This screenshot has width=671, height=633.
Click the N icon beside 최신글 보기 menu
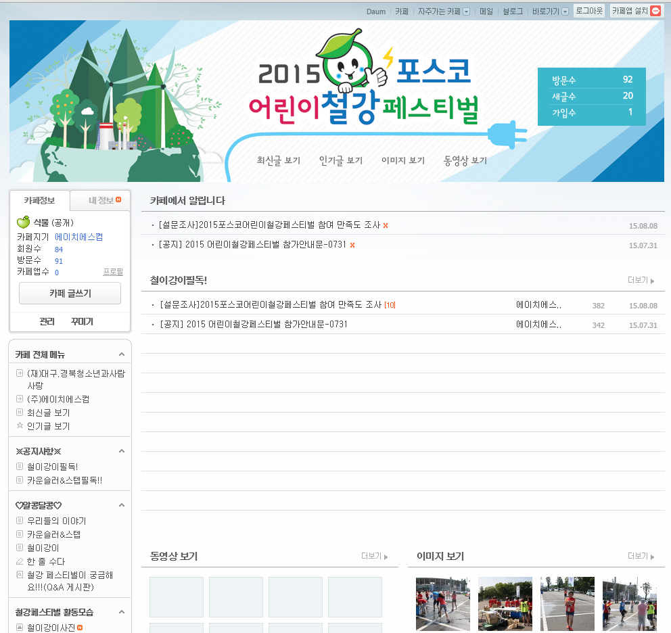pos(19,412)
